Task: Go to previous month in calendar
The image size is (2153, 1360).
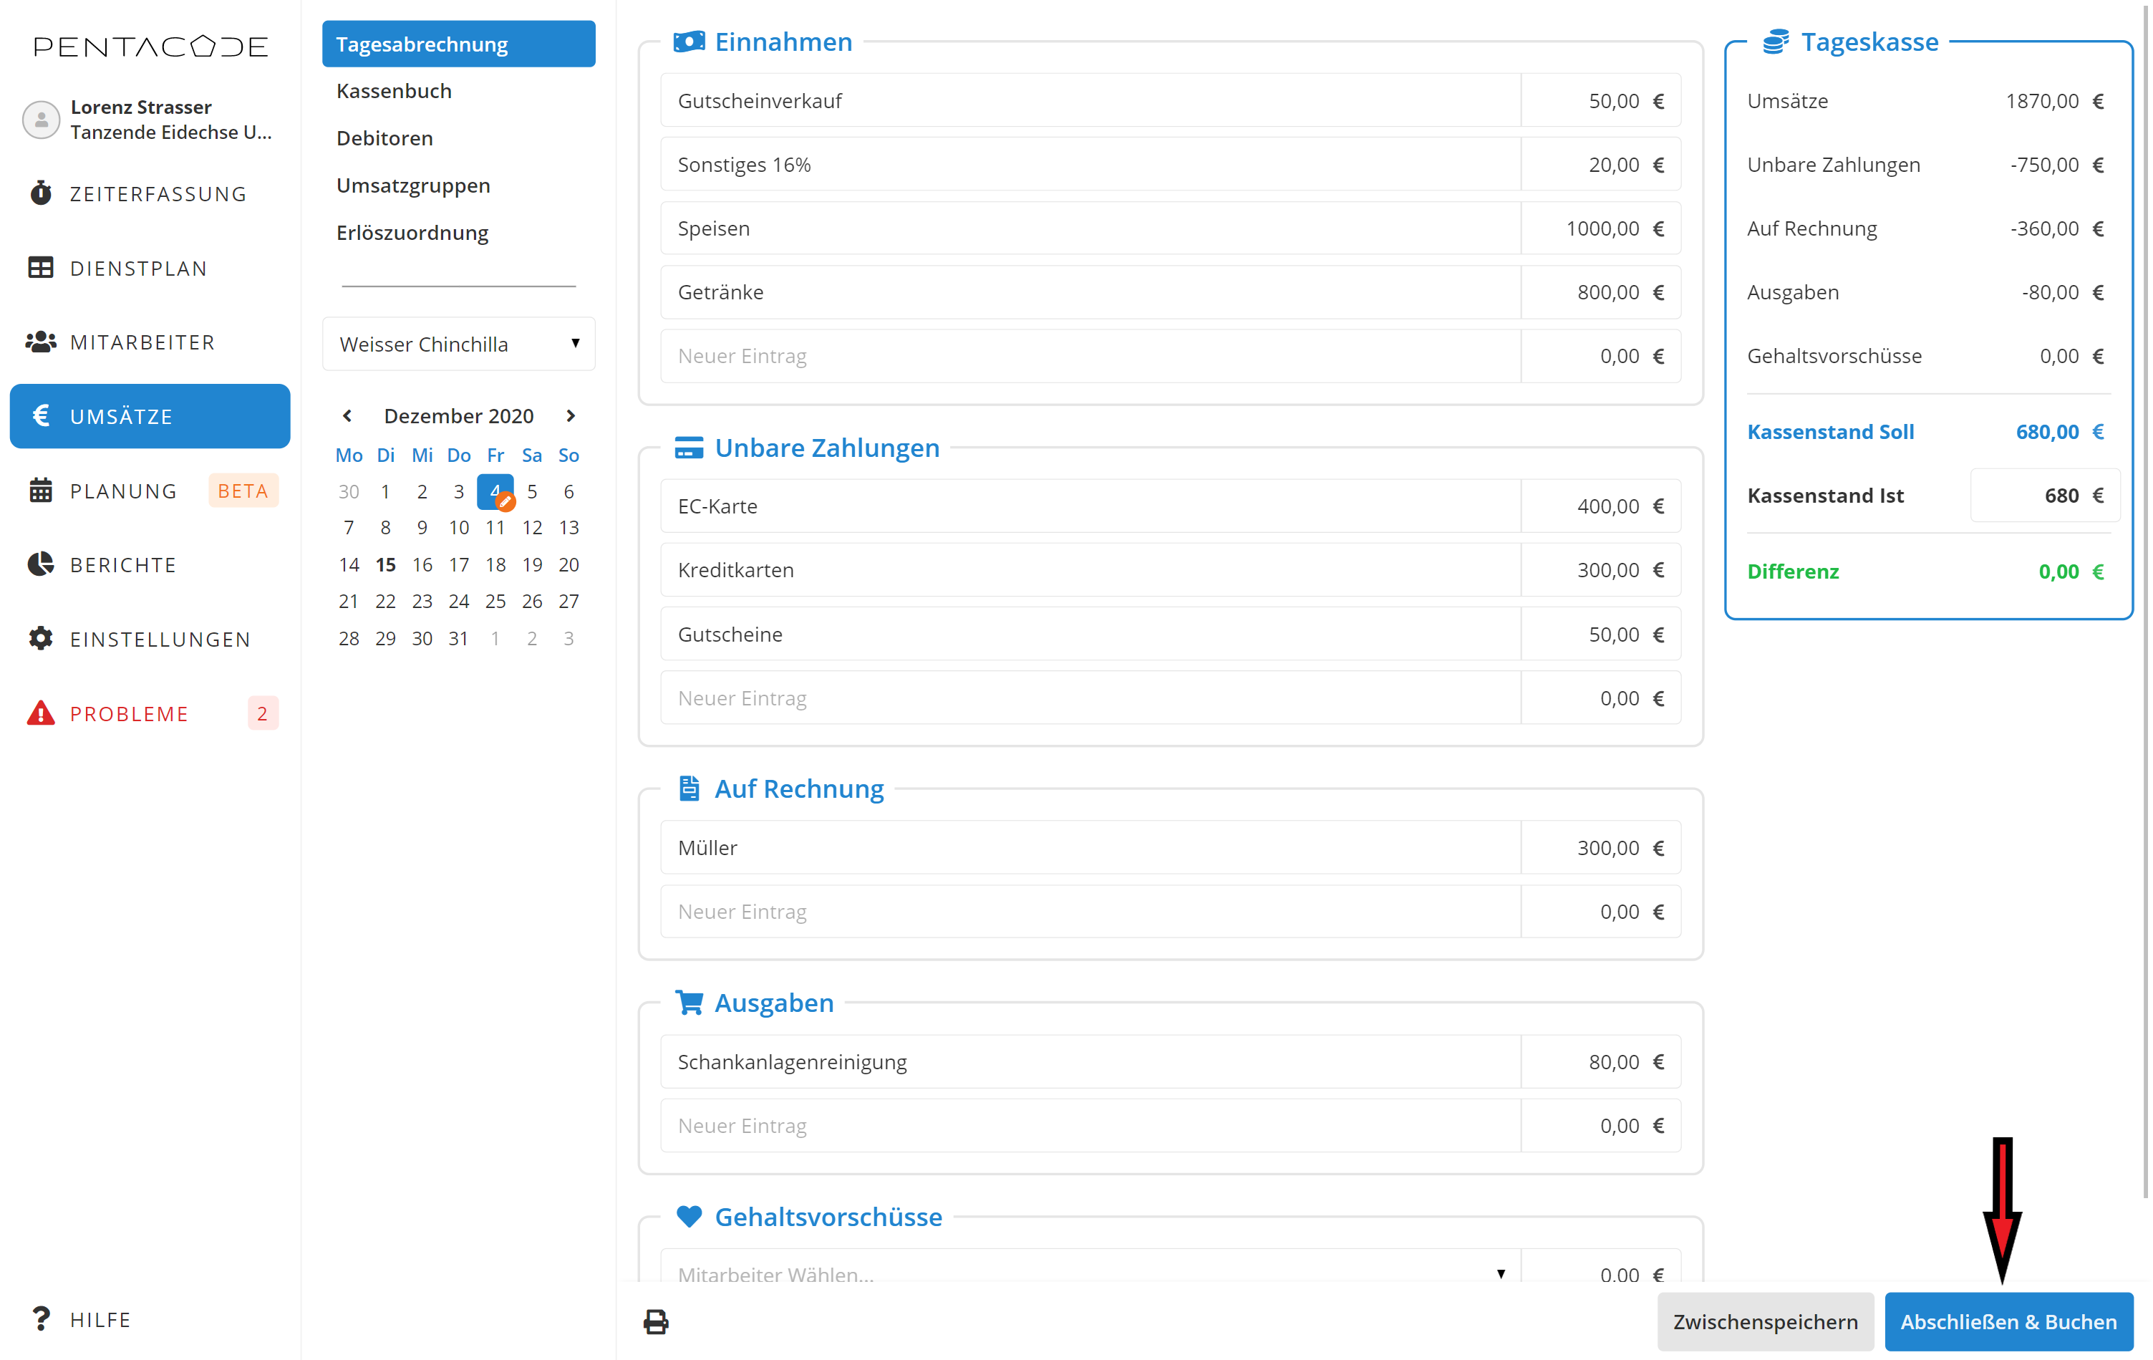Action: [x=348, y=416]
